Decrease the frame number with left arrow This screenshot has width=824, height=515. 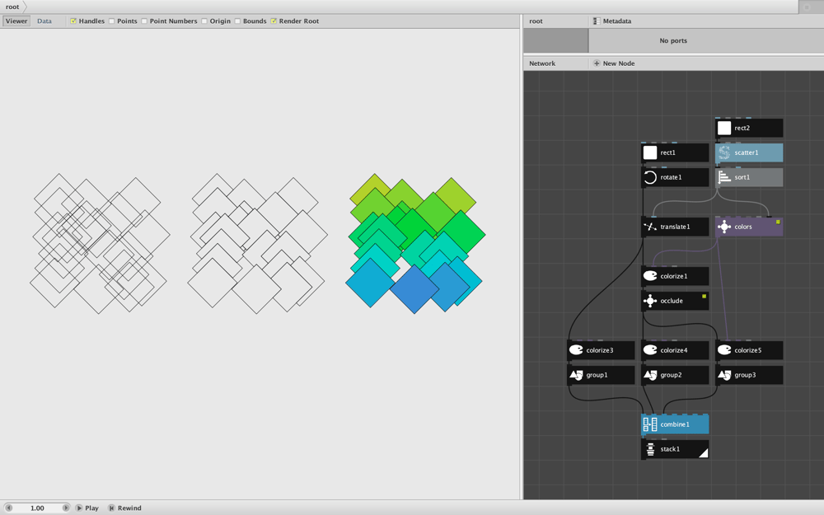click(x=8, y=508)
